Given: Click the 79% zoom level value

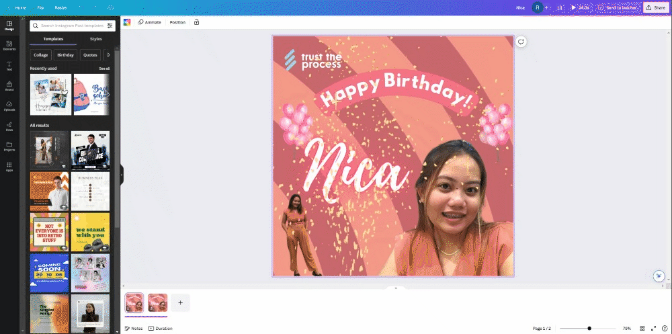Looking at the screenshot, I should (626, 329).
